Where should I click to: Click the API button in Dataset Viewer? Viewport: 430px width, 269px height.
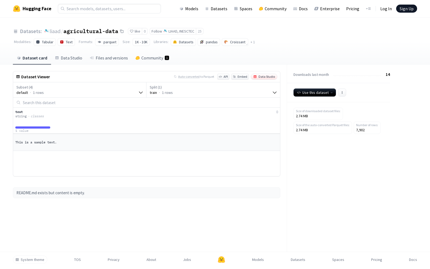coord(223,77)
